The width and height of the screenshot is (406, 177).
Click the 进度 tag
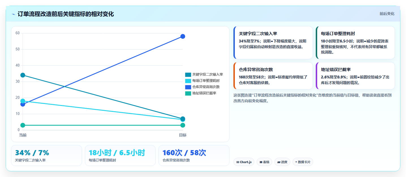click(x=282, y=162)
